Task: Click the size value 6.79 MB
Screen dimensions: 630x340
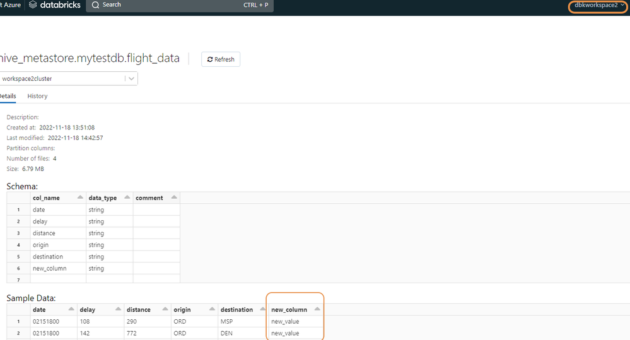Action: click(x=33, y=169)
